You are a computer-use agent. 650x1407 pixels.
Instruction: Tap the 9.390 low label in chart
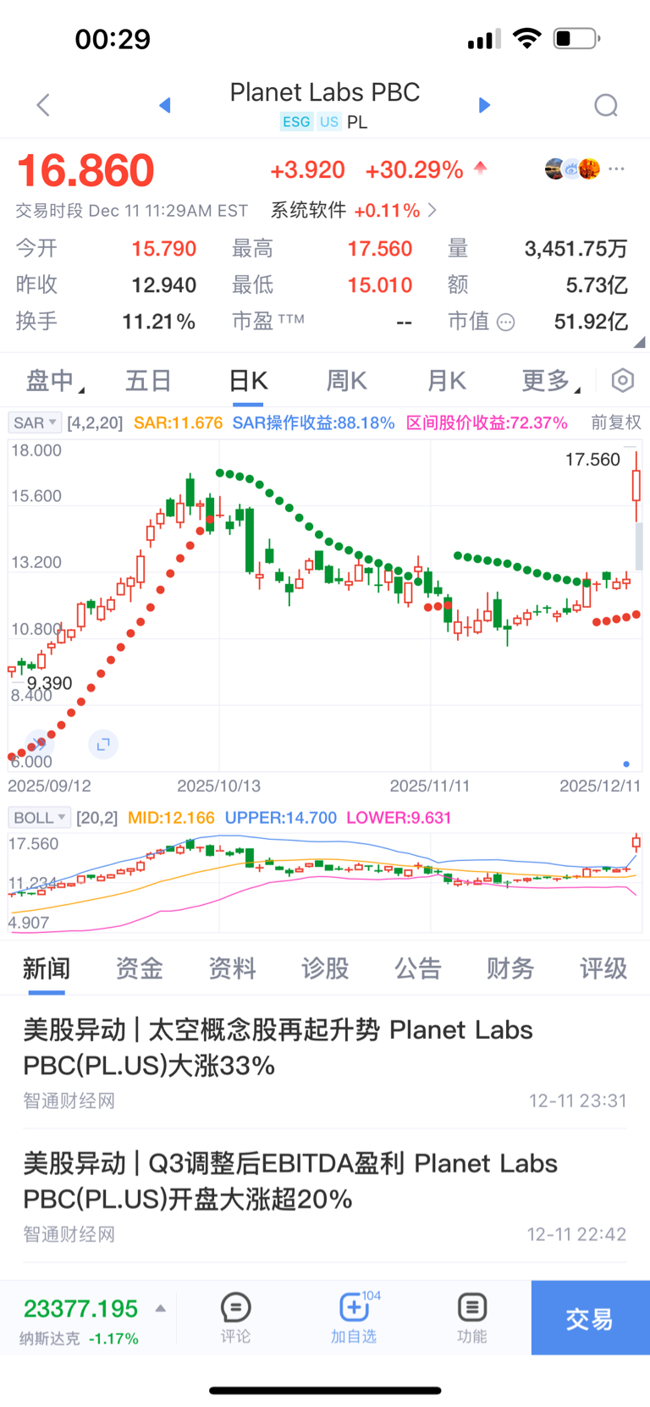pyautogui.click(x=49, y=683)
